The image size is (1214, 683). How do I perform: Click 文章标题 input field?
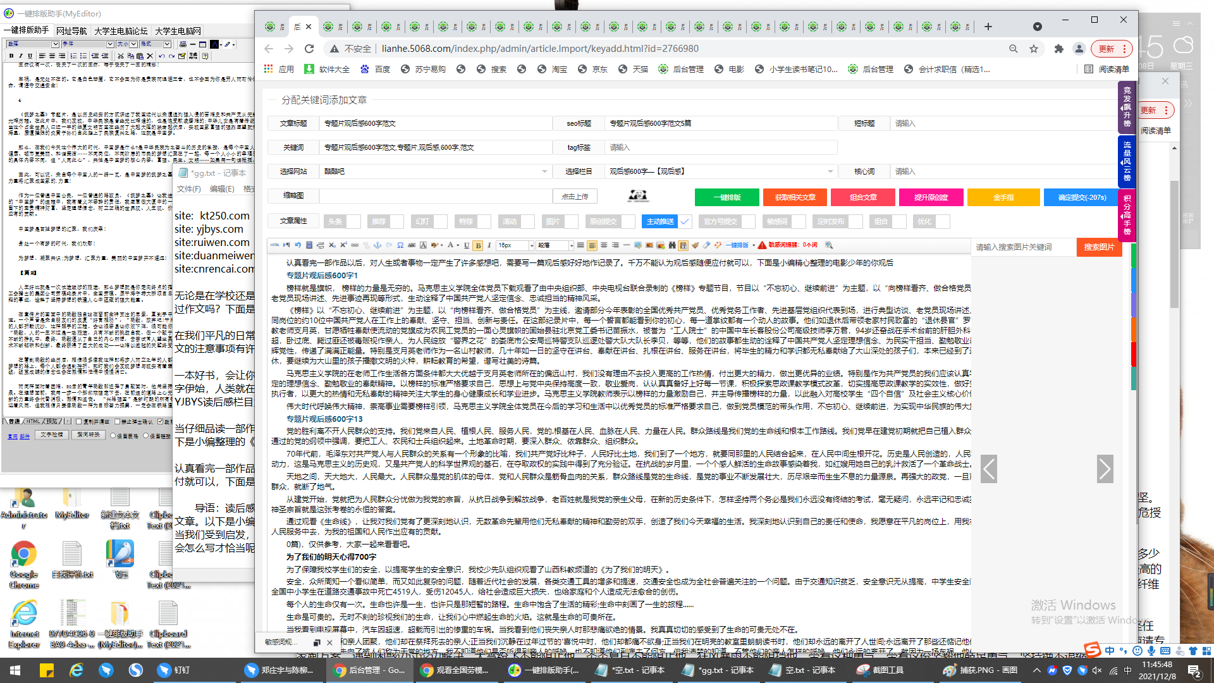(435, 123)
